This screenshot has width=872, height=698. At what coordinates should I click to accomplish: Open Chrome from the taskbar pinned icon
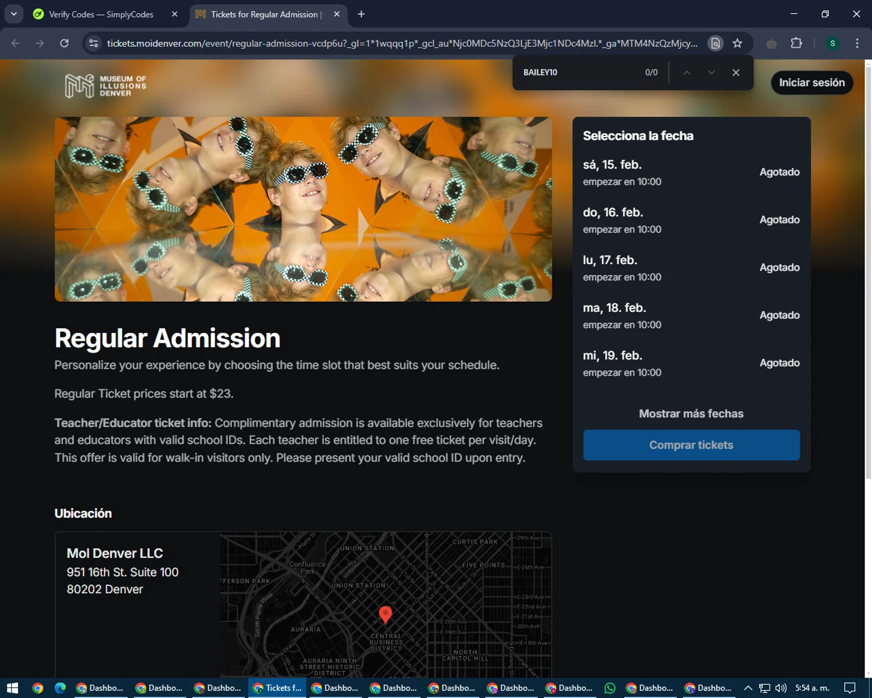38,688
